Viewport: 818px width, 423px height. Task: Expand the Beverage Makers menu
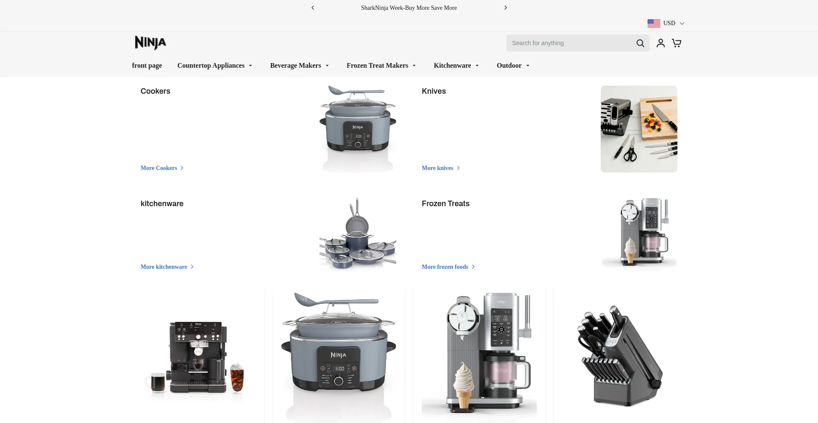coord(300,66)
